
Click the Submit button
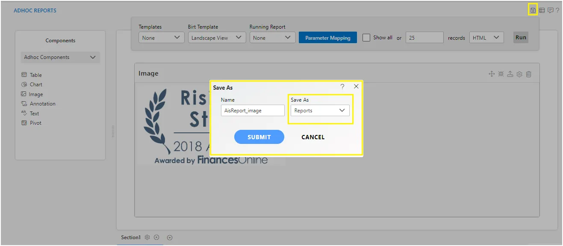(259, 137)
